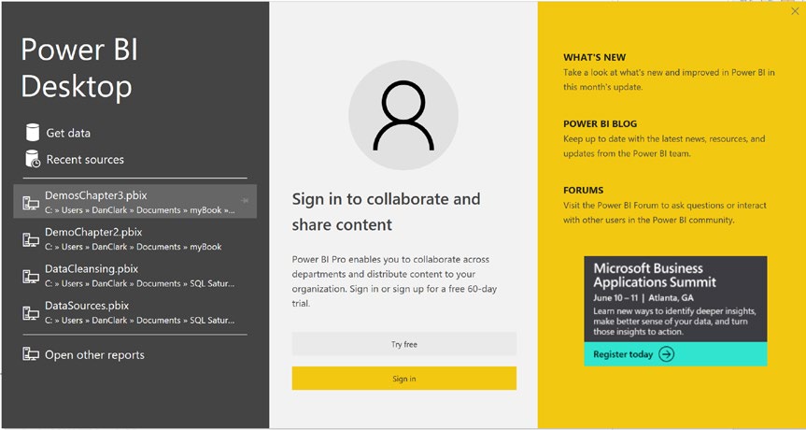Click the report icon beside DemosChapter3.pbix
The image size is (806, 430).
tap(31, 203)
